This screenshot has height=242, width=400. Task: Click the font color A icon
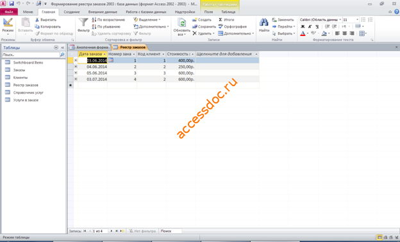(x=303, y=33)
